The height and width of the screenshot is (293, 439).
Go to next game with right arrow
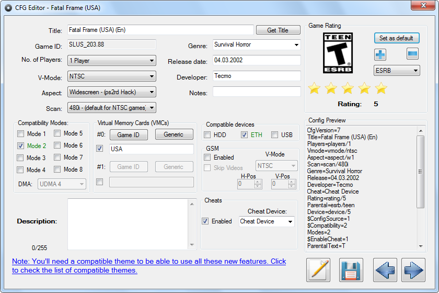pos(413,270)
